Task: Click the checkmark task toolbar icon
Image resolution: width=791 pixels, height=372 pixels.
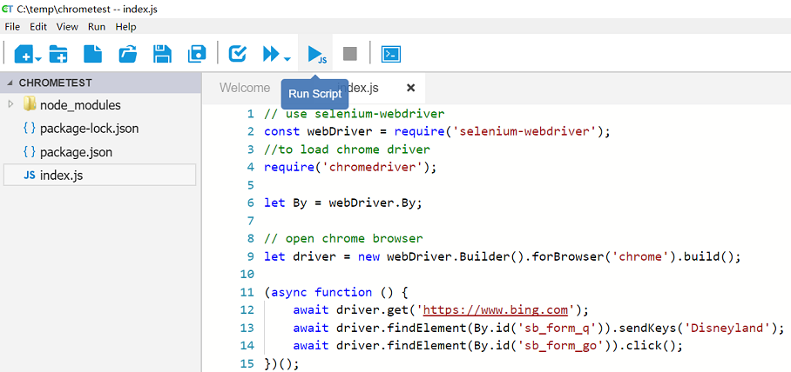Action: (x=237, y=54)
